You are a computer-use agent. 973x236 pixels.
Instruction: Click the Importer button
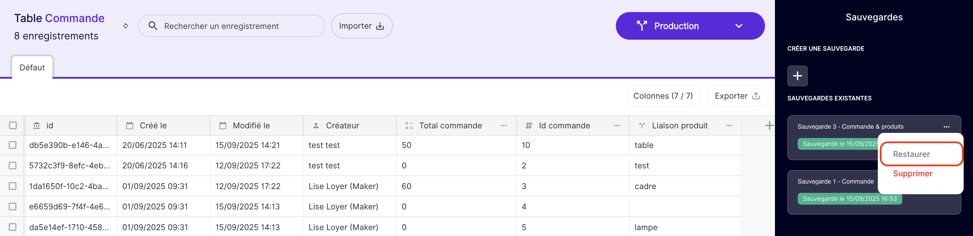click(x=361, y=26)
